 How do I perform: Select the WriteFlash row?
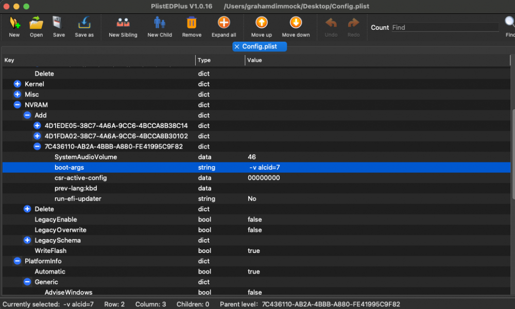(256, 250)
